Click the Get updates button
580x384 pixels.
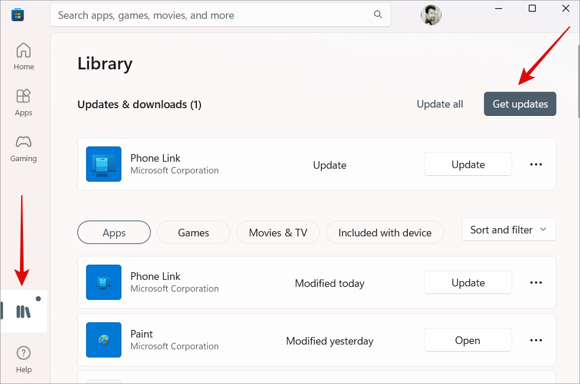point(520,104)
